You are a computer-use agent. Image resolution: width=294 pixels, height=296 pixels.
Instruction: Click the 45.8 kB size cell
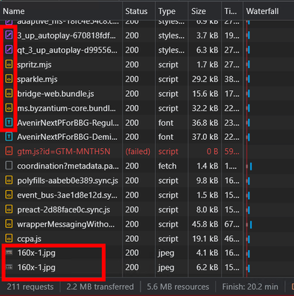pyautogui.click(x=205, y=224)
